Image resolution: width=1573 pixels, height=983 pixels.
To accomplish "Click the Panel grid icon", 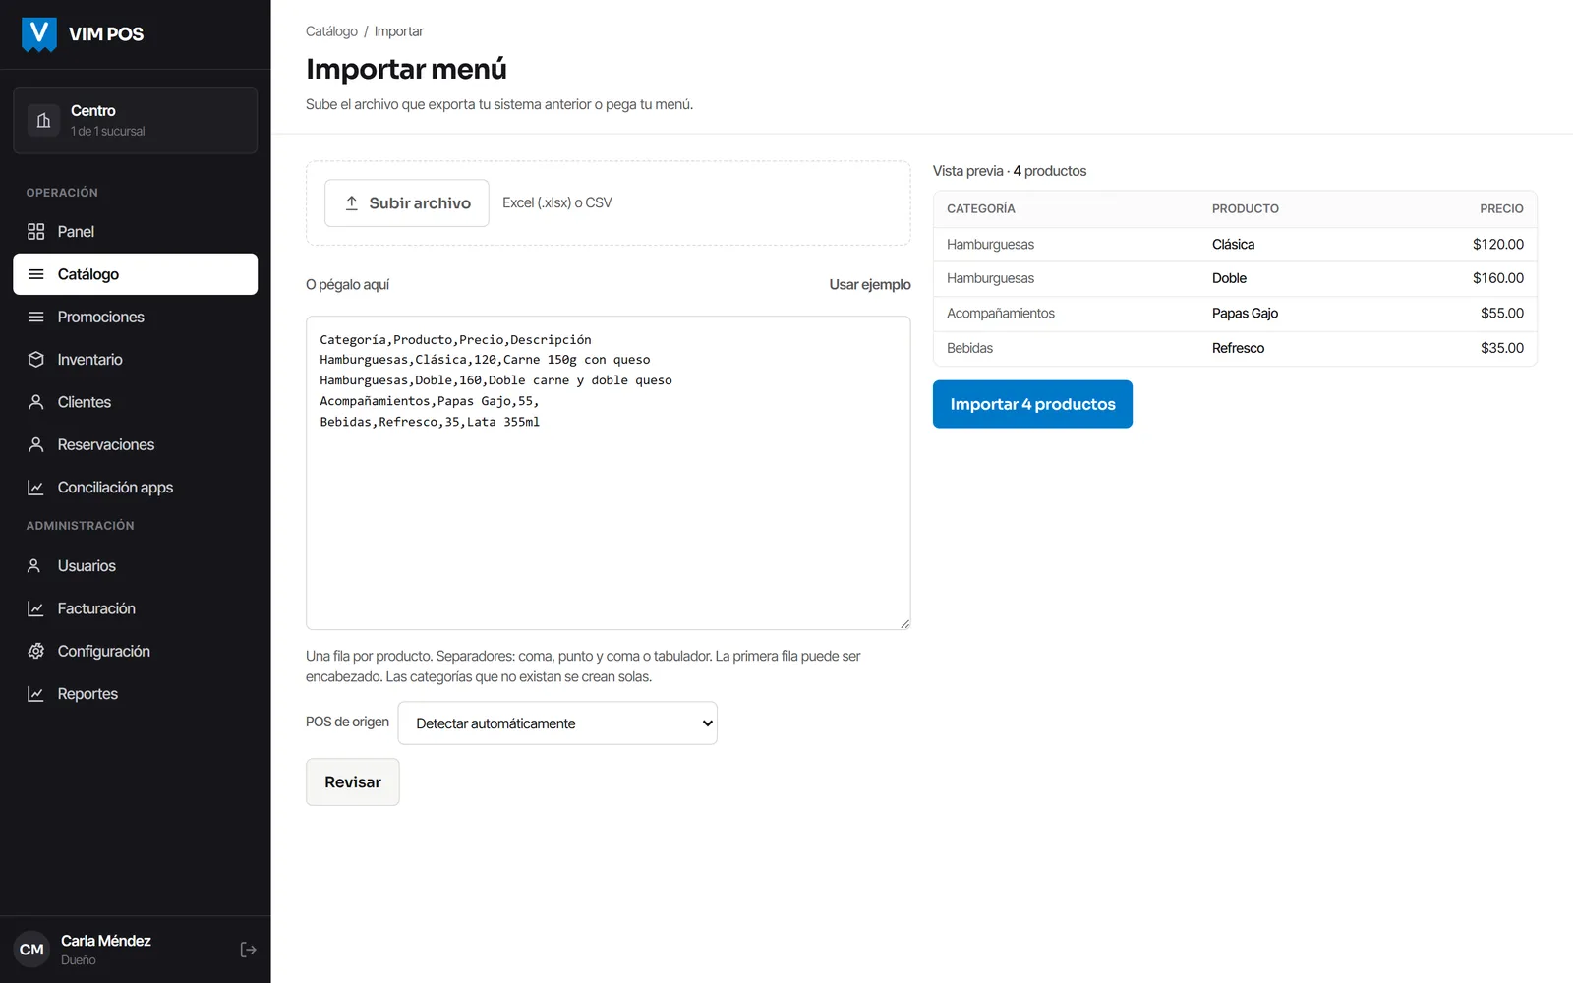I will (x=36, y=232).
